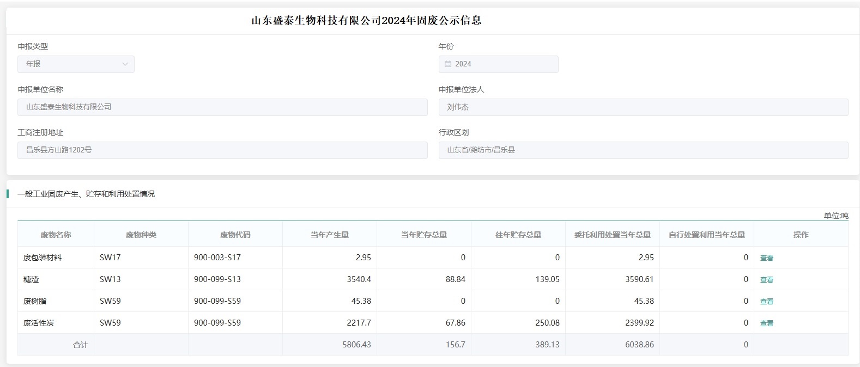Click the 废物代码 column header
Screen dimensions: 860x367
click(x=235, y=235)
